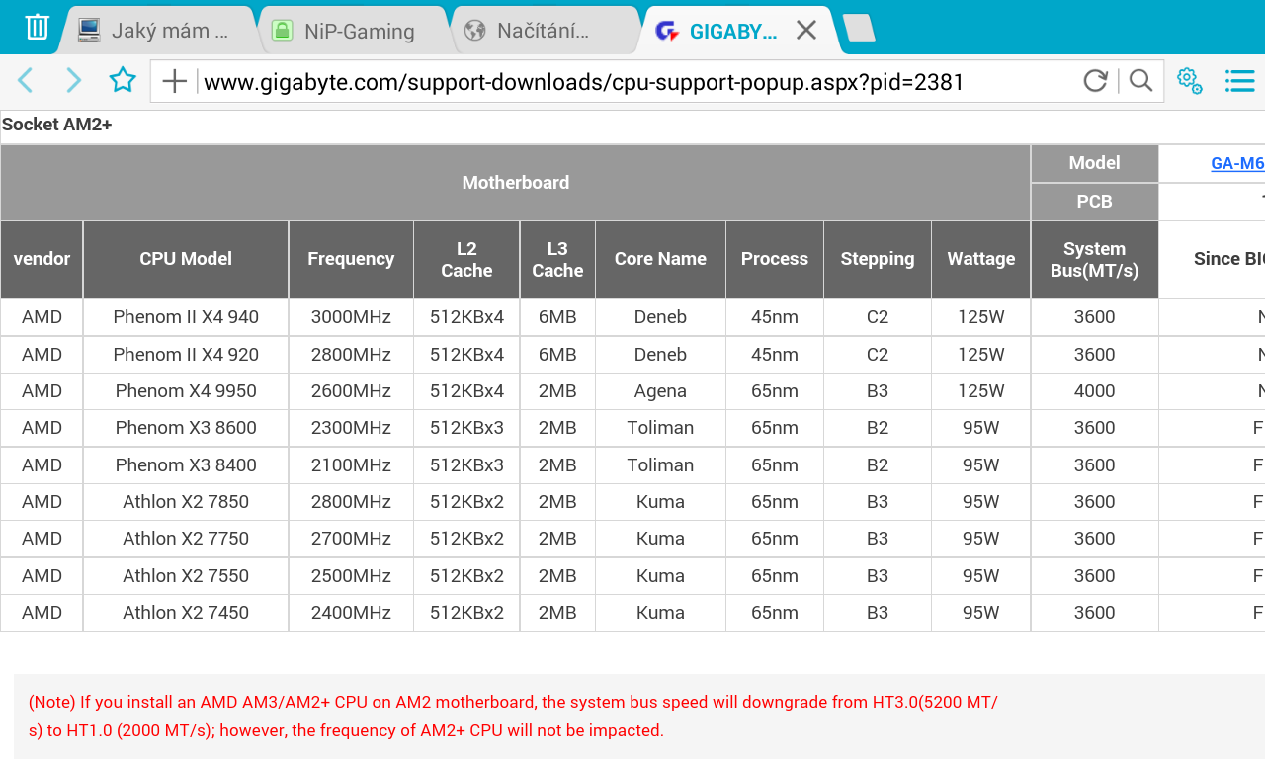Select the Athlon X2 7450 cell
This screenshot has width=1265, height=759.
(x=186, y=613)
